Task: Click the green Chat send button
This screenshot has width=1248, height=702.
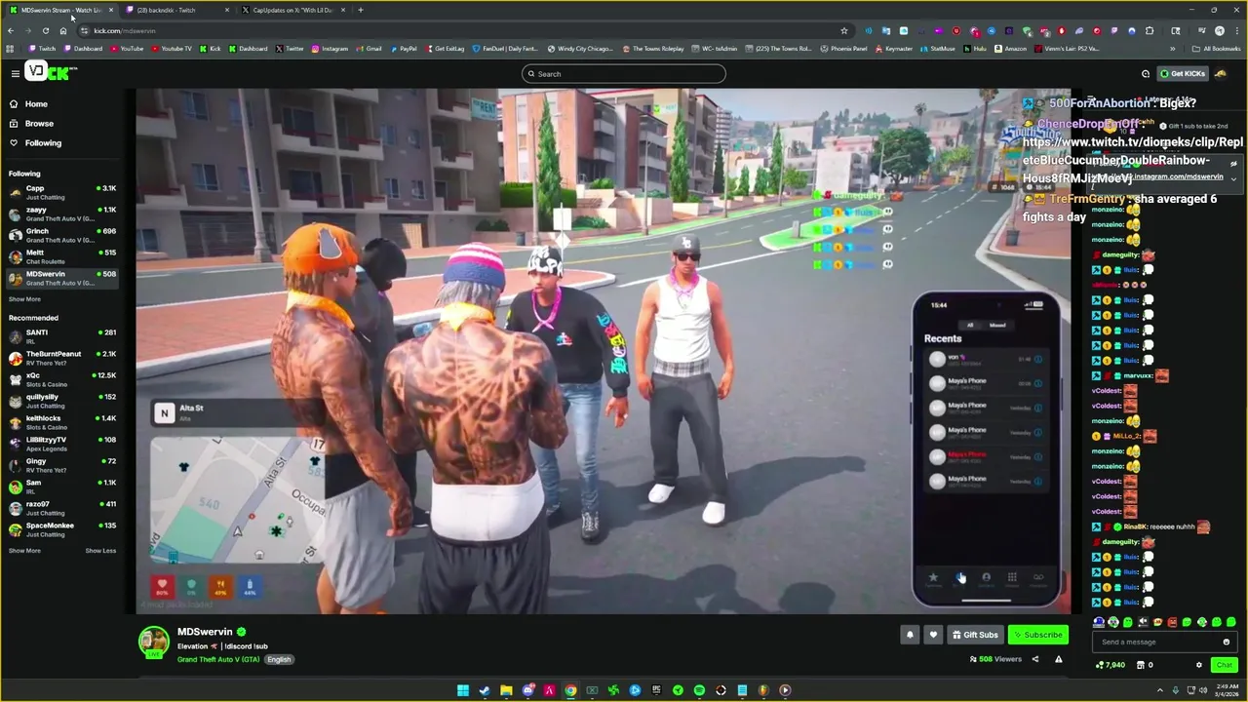Action: pos(1224,665)
